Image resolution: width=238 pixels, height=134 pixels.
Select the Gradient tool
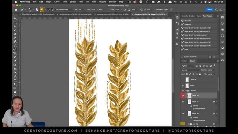15,65
